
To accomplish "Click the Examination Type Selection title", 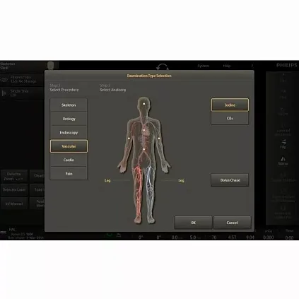I will (149, 76).
